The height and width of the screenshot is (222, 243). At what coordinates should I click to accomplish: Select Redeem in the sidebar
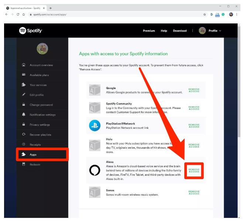35,164
